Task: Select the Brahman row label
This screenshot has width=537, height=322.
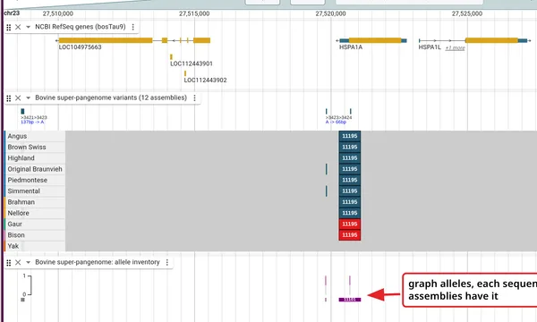Action: [x=21, y=202]
